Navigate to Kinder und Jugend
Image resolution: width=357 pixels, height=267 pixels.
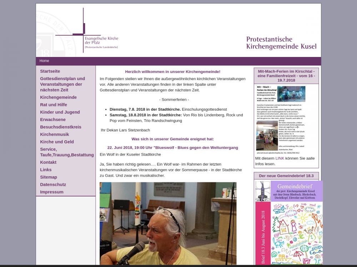pyautogui.click(x=60, y=112)
